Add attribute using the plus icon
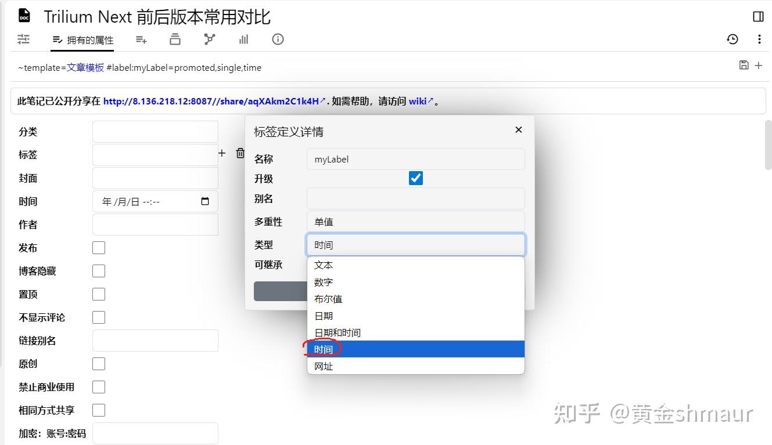The width and height of the screenshot is (772, 445). pos(222,153)
